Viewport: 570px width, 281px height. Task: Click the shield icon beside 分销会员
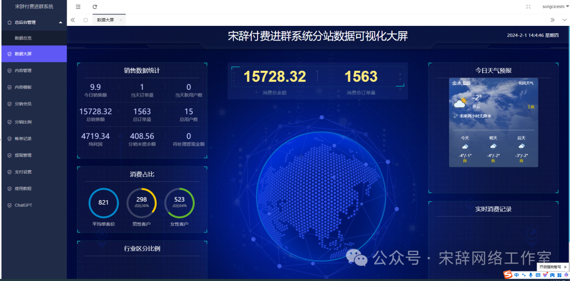[9, 104]
